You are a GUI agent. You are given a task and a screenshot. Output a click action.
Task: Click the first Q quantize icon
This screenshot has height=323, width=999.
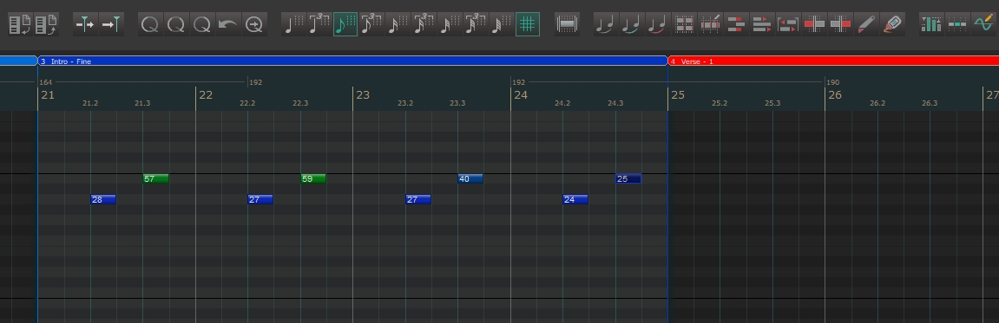pyautogui.click(x=150, y=25)
